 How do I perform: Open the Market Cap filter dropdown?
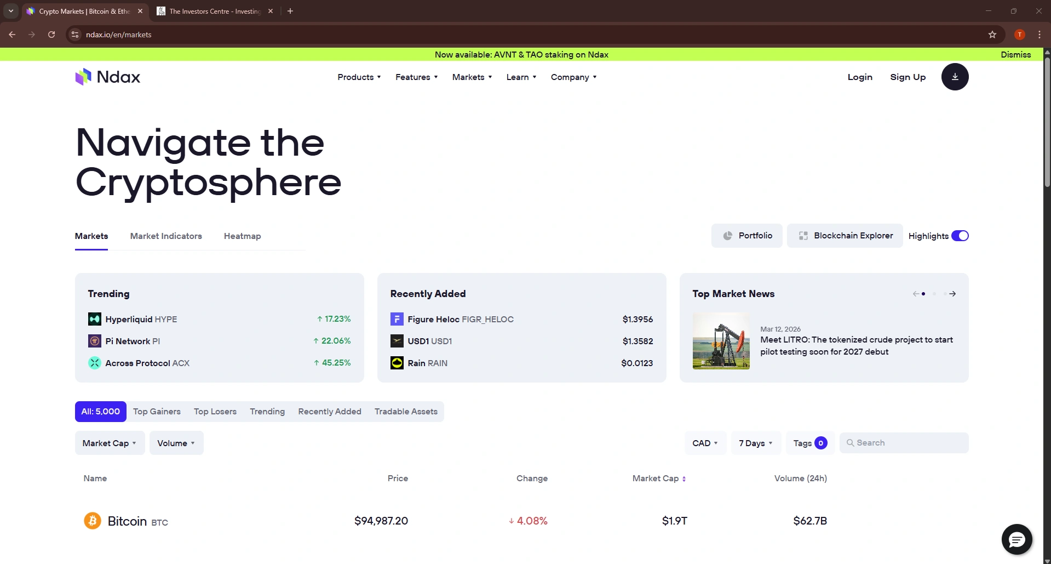pos(110,443)
